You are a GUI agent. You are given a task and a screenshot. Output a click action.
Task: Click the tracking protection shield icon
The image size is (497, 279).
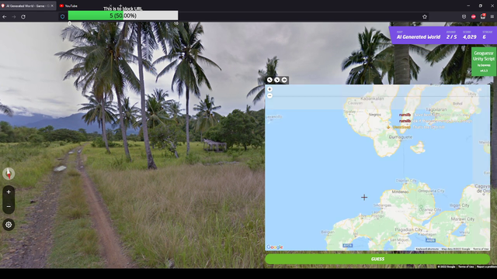62,17
